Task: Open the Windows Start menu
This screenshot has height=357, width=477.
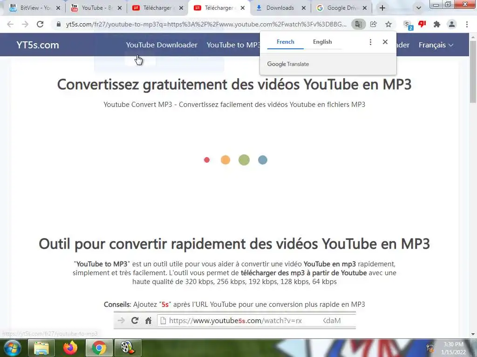Action: [x=12, y=348]
